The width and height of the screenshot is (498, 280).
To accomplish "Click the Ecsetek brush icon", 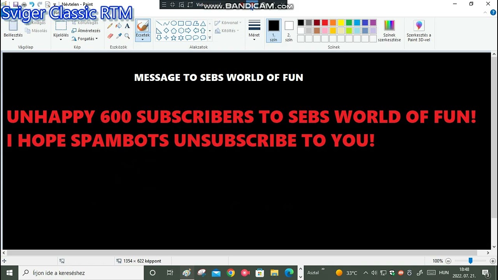I will (143, 26).
